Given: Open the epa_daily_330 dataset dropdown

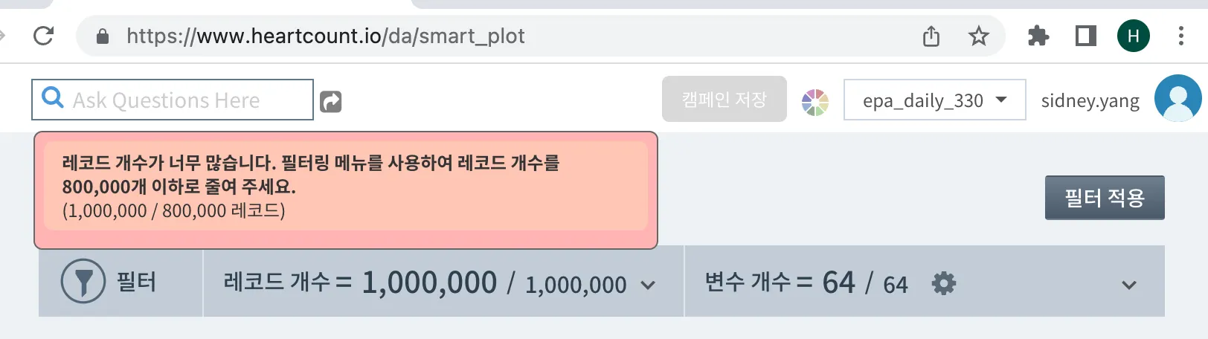Looking at the screenshot, I should pyautogui.click(x=934, y=100).
